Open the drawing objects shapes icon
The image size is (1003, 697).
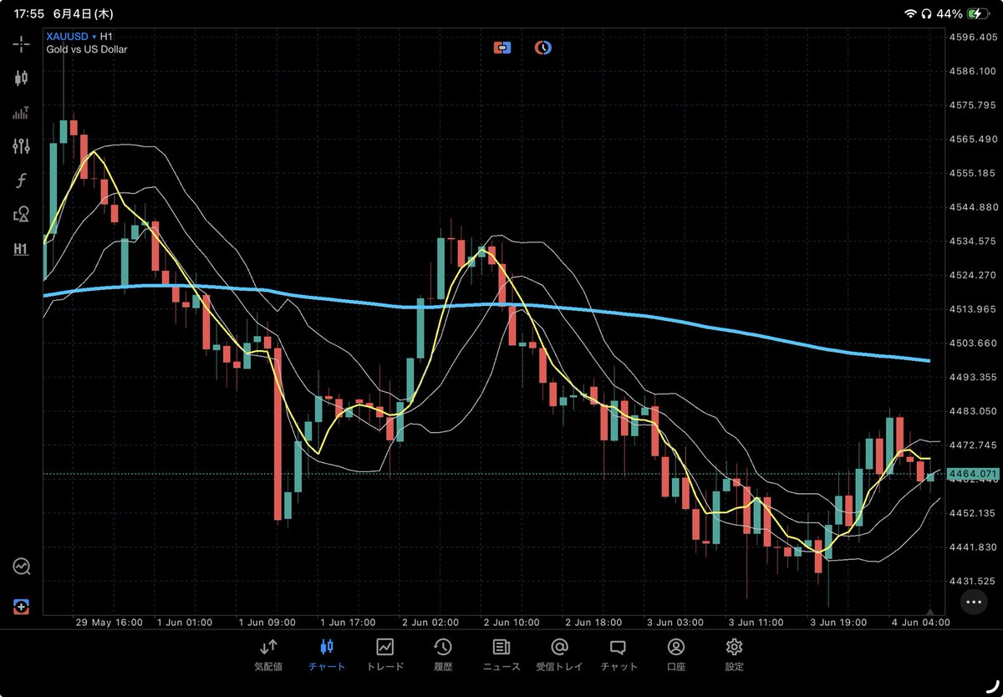(x=21, y=215)
